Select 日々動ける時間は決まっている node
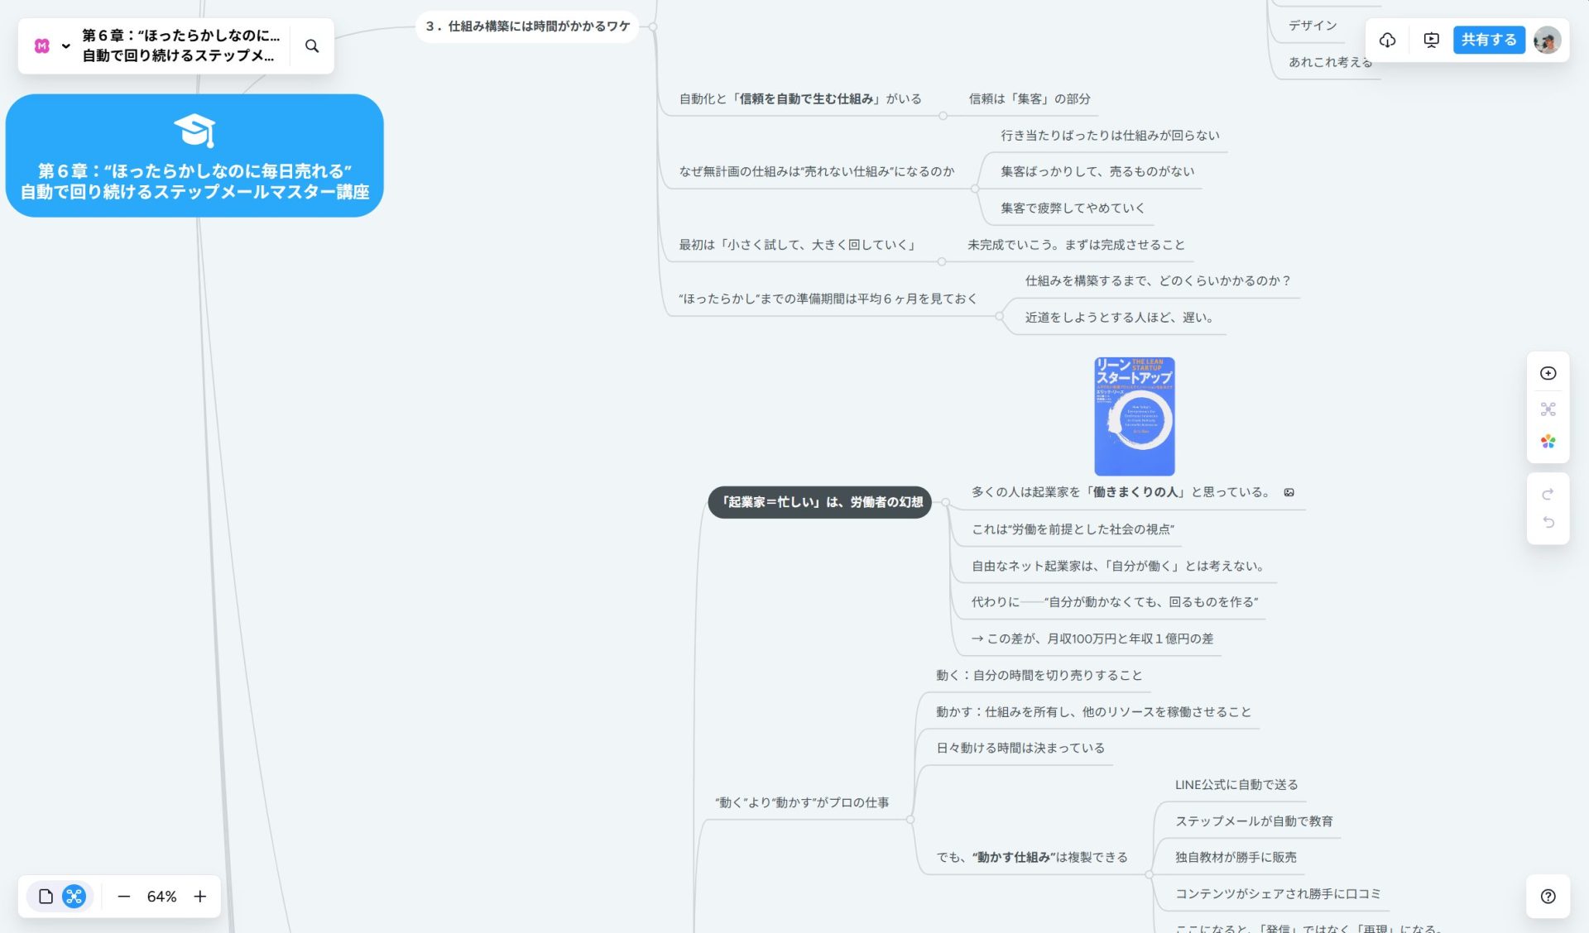This screenshot has width=1589, height=933. [1020, 748]
